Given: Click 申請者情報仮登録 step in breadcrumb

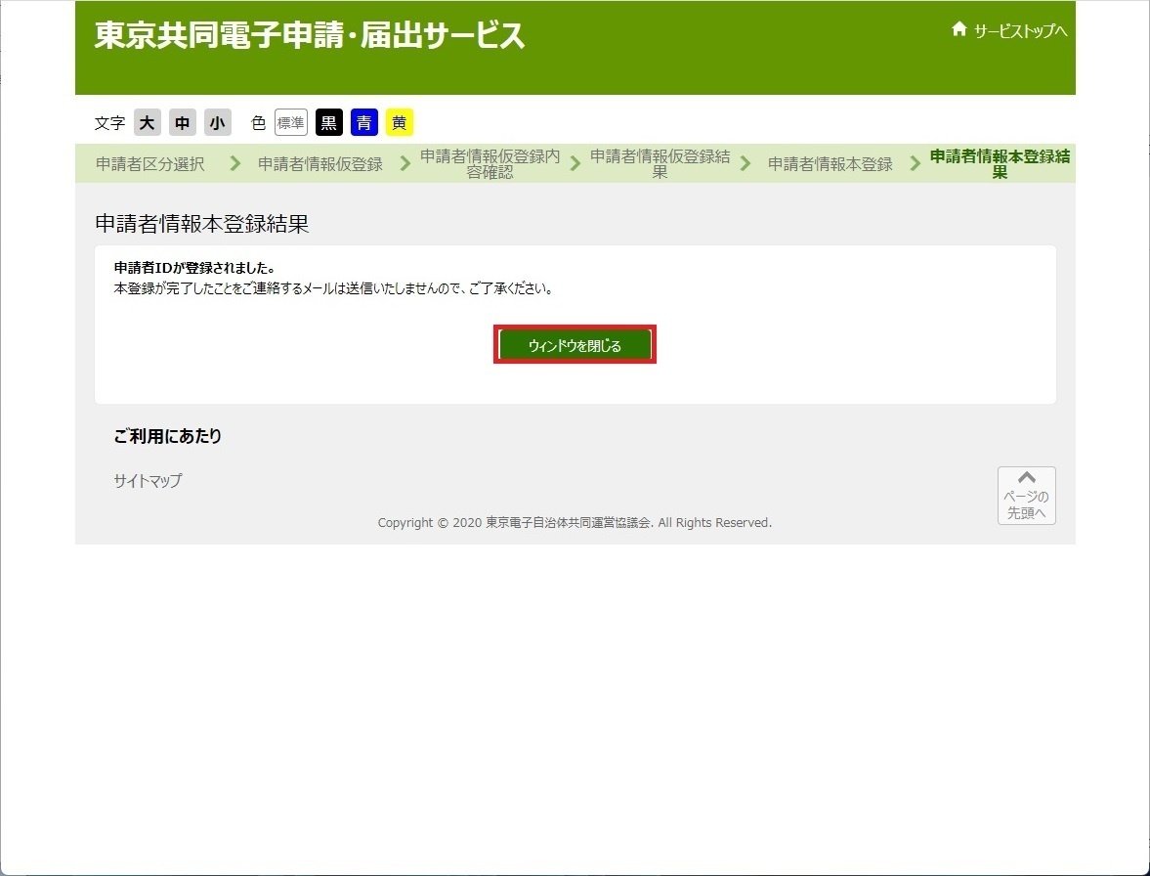Looking at the screenshot, I should pos(320,163).
